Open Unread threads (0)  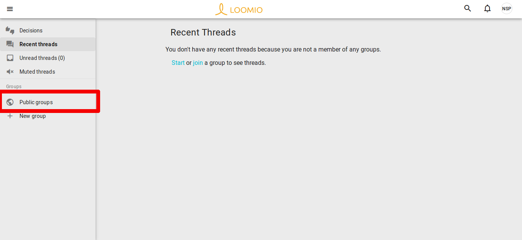coord(42,58)
